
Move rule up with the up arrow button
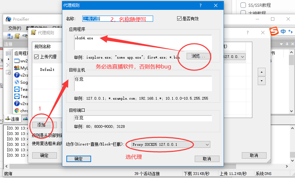coord(261,72)
